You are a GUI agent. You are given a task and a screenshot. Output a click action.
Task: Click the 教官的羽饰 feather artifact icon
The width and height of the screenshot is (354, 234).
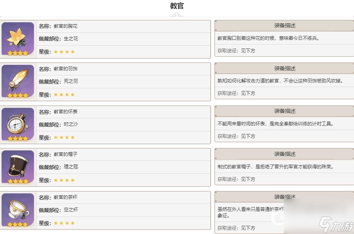click(x=18, y=82)
